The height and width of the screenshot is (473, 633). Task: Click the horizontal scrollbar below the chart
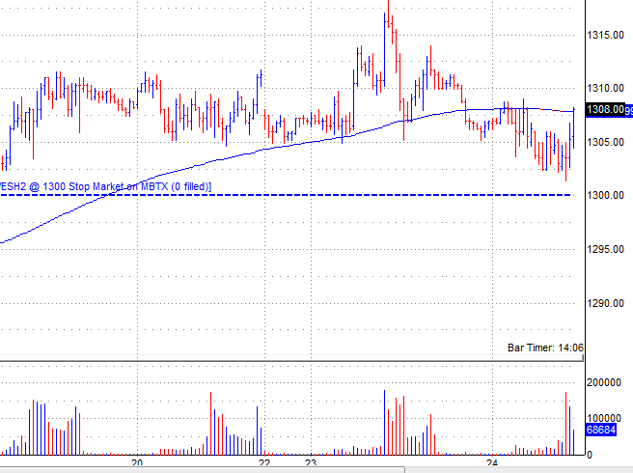pyautogui.click(x=202, y=470)
